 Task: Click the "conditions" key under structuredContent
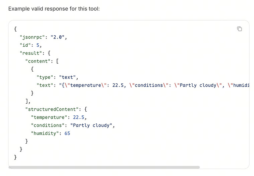(x=47, y=125)
